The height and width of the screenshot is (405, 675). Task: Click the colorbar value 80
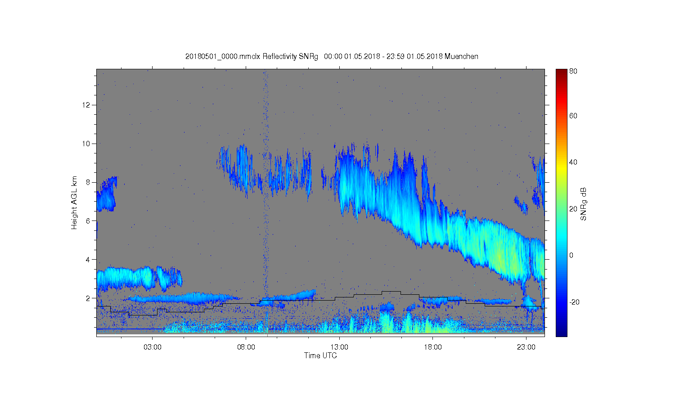573,71
